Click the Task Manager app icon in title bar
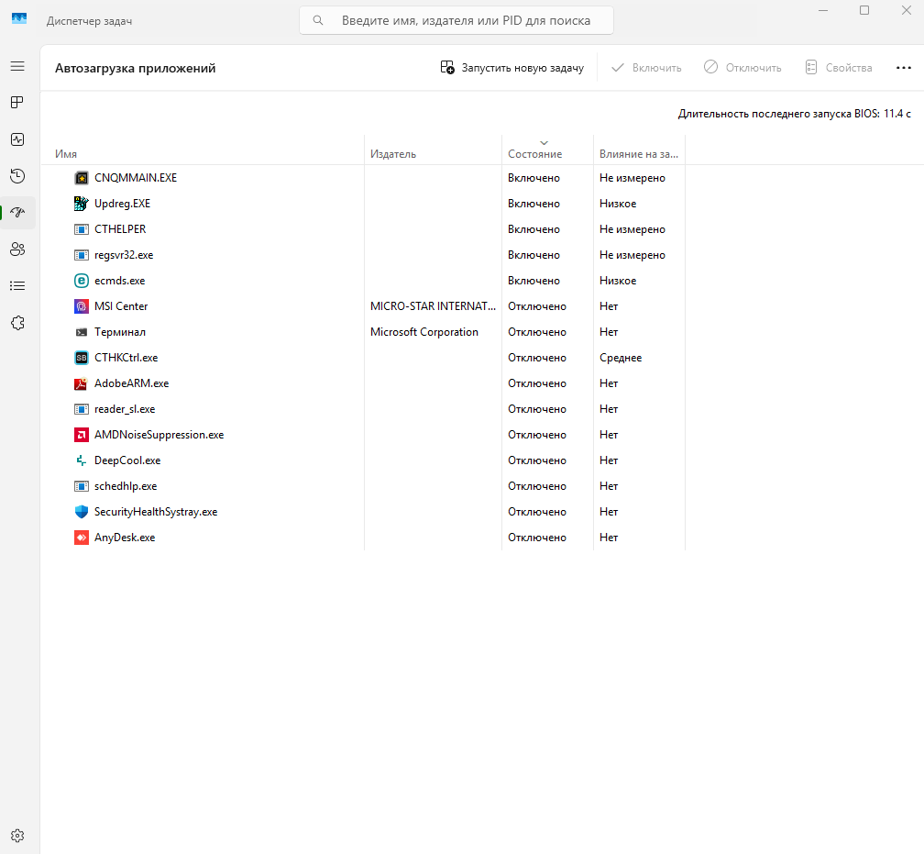This screenshot has height=854, width=924. pyautogui.click(x=19, y=19)
